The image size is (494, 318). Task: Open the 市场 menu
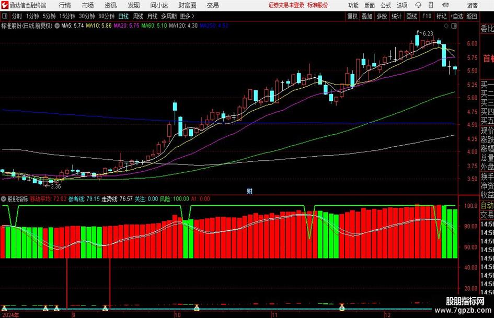pyautogui.click(x=88, y=5)
